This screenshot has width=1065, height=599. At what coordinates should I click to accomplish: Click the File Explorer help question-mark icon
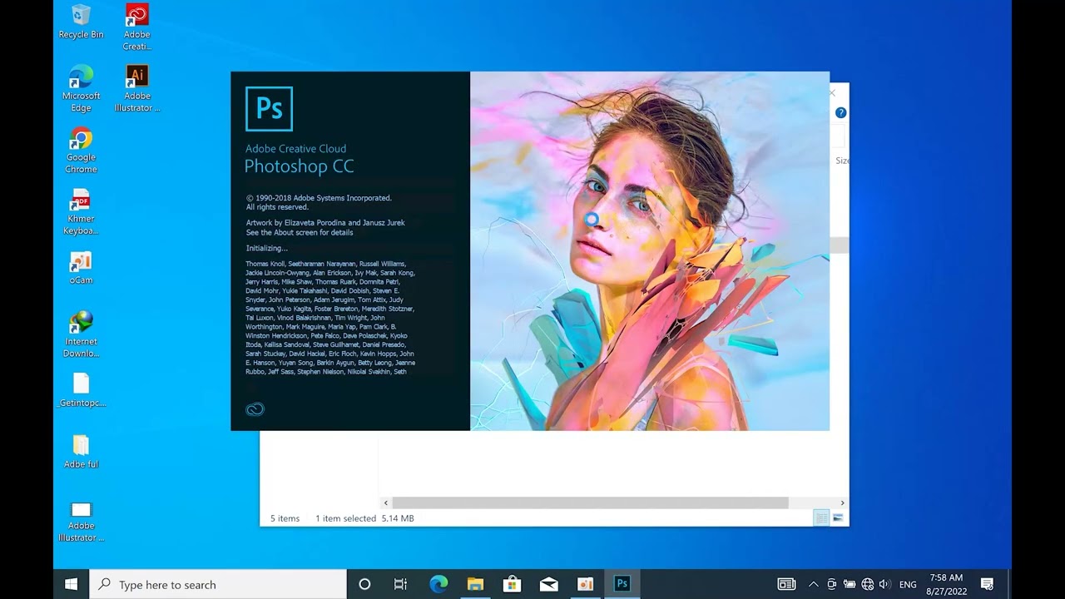[x=840, y=112]
